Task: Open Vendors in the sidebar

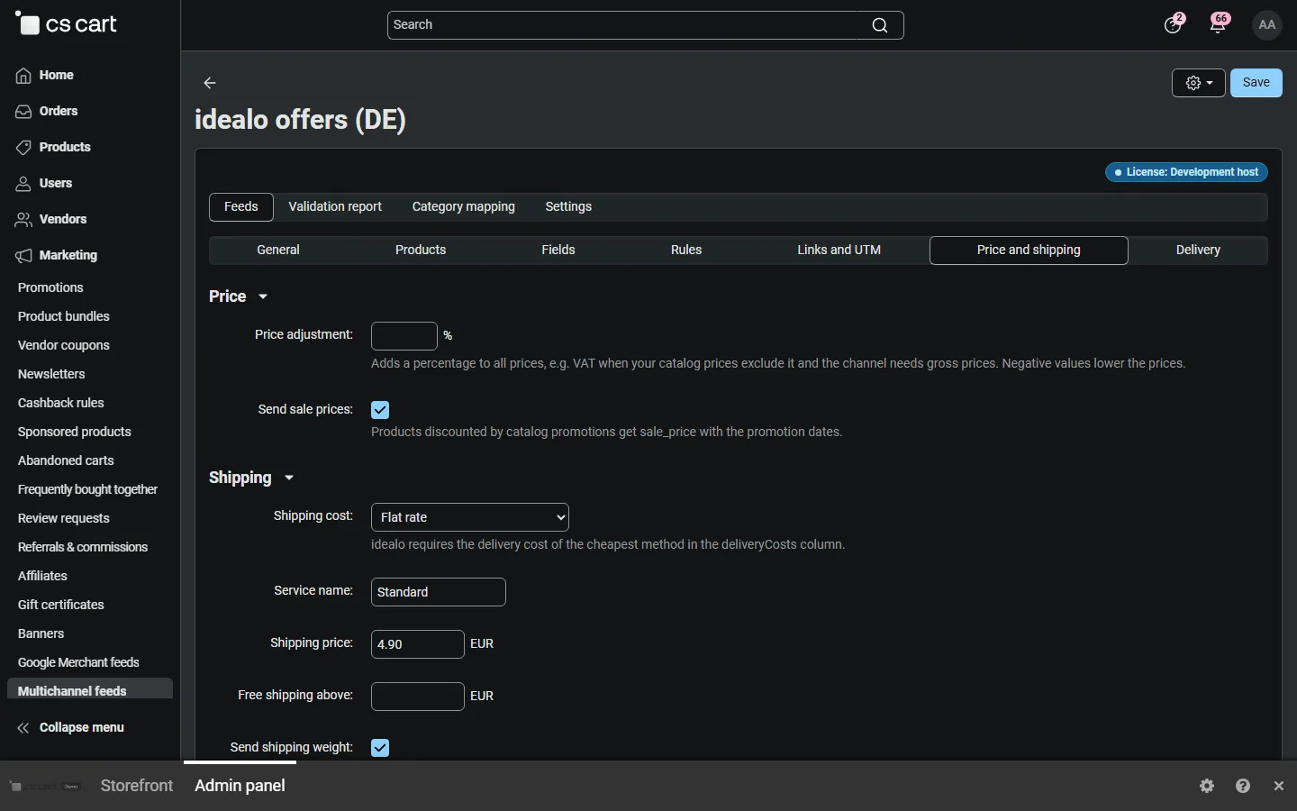Action: [51, 219]
